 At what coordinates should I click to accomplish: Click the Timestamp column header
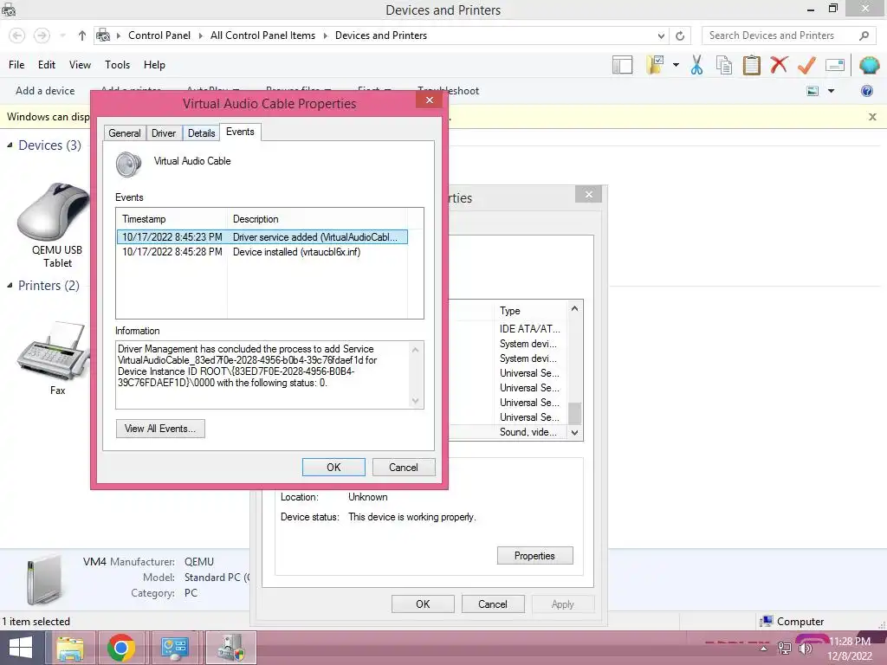coord(172,219)
